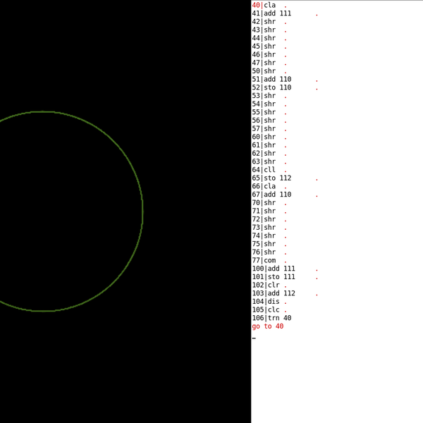Click the 'com' instruction at line 77
423x423 pixels.
(269, 260)
